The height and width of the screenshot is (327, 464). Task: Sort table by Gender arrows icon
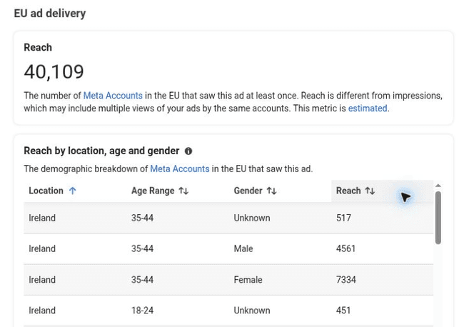coord(271,191)
